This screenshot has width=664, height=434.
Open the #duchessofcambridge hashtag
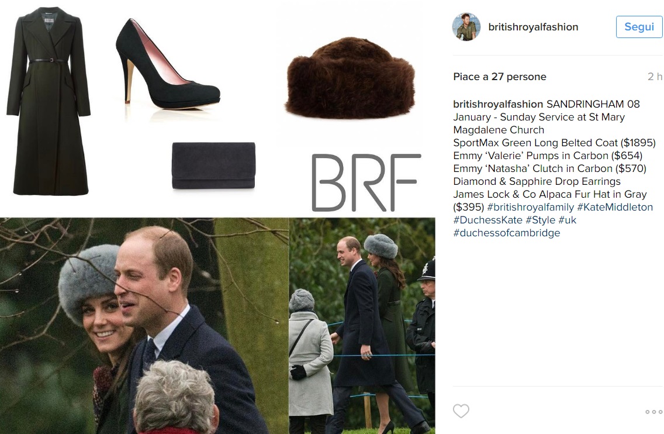506,233
